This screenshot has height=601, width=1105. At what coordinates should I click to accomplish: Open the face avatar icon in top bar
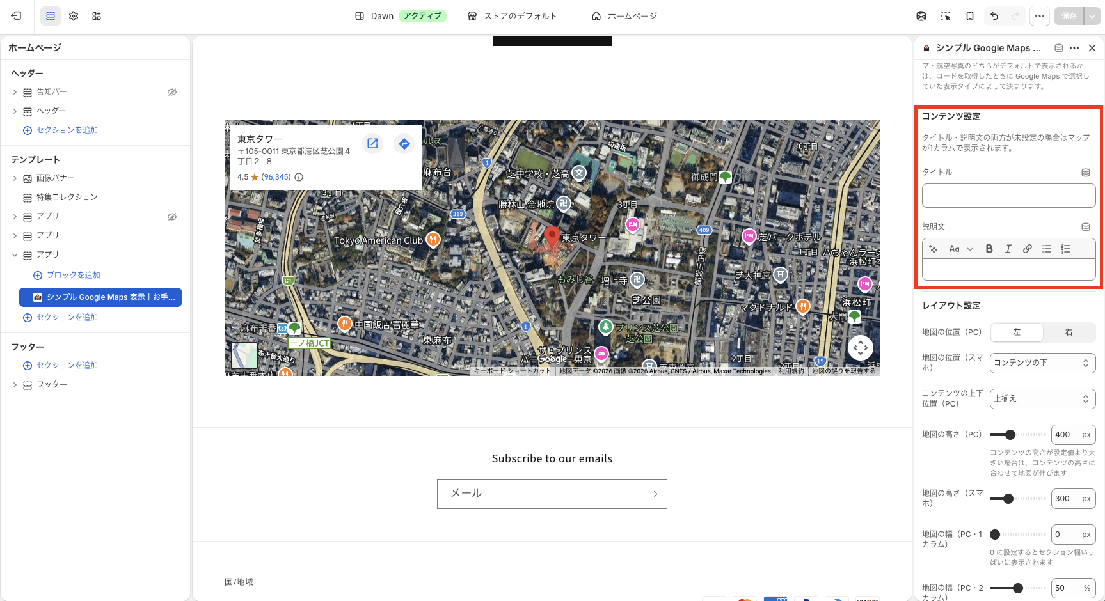click(921, 16)
